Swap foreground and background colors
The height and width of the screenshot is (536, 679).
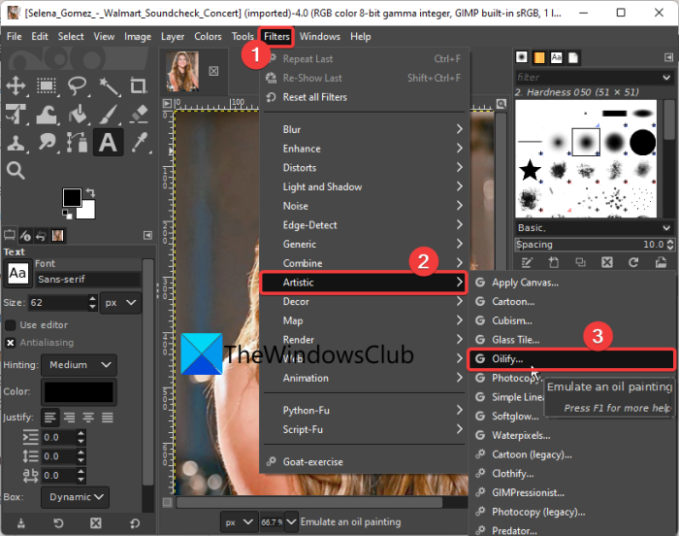(x=90, y=192)
